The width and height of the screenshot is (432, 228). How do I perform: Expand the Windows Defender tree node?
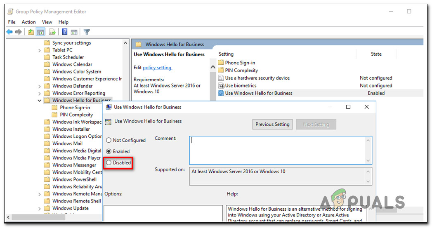pyautogui.click(x=39, y=87)
